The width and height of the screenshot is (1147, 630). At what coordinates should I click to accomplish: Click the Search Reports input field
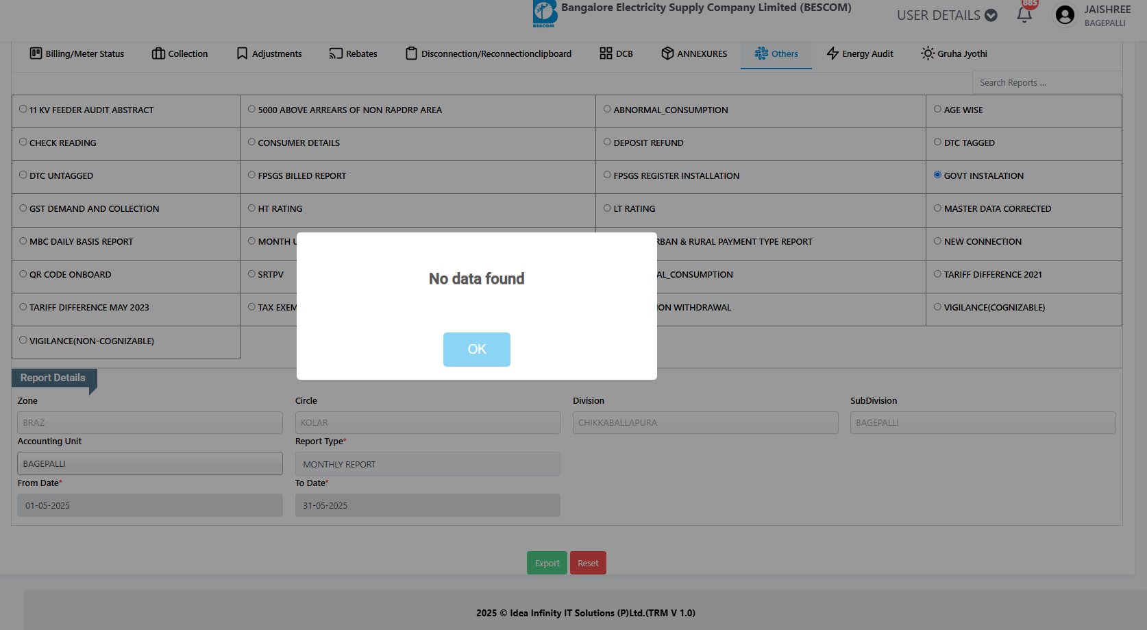coord(1047,82)
